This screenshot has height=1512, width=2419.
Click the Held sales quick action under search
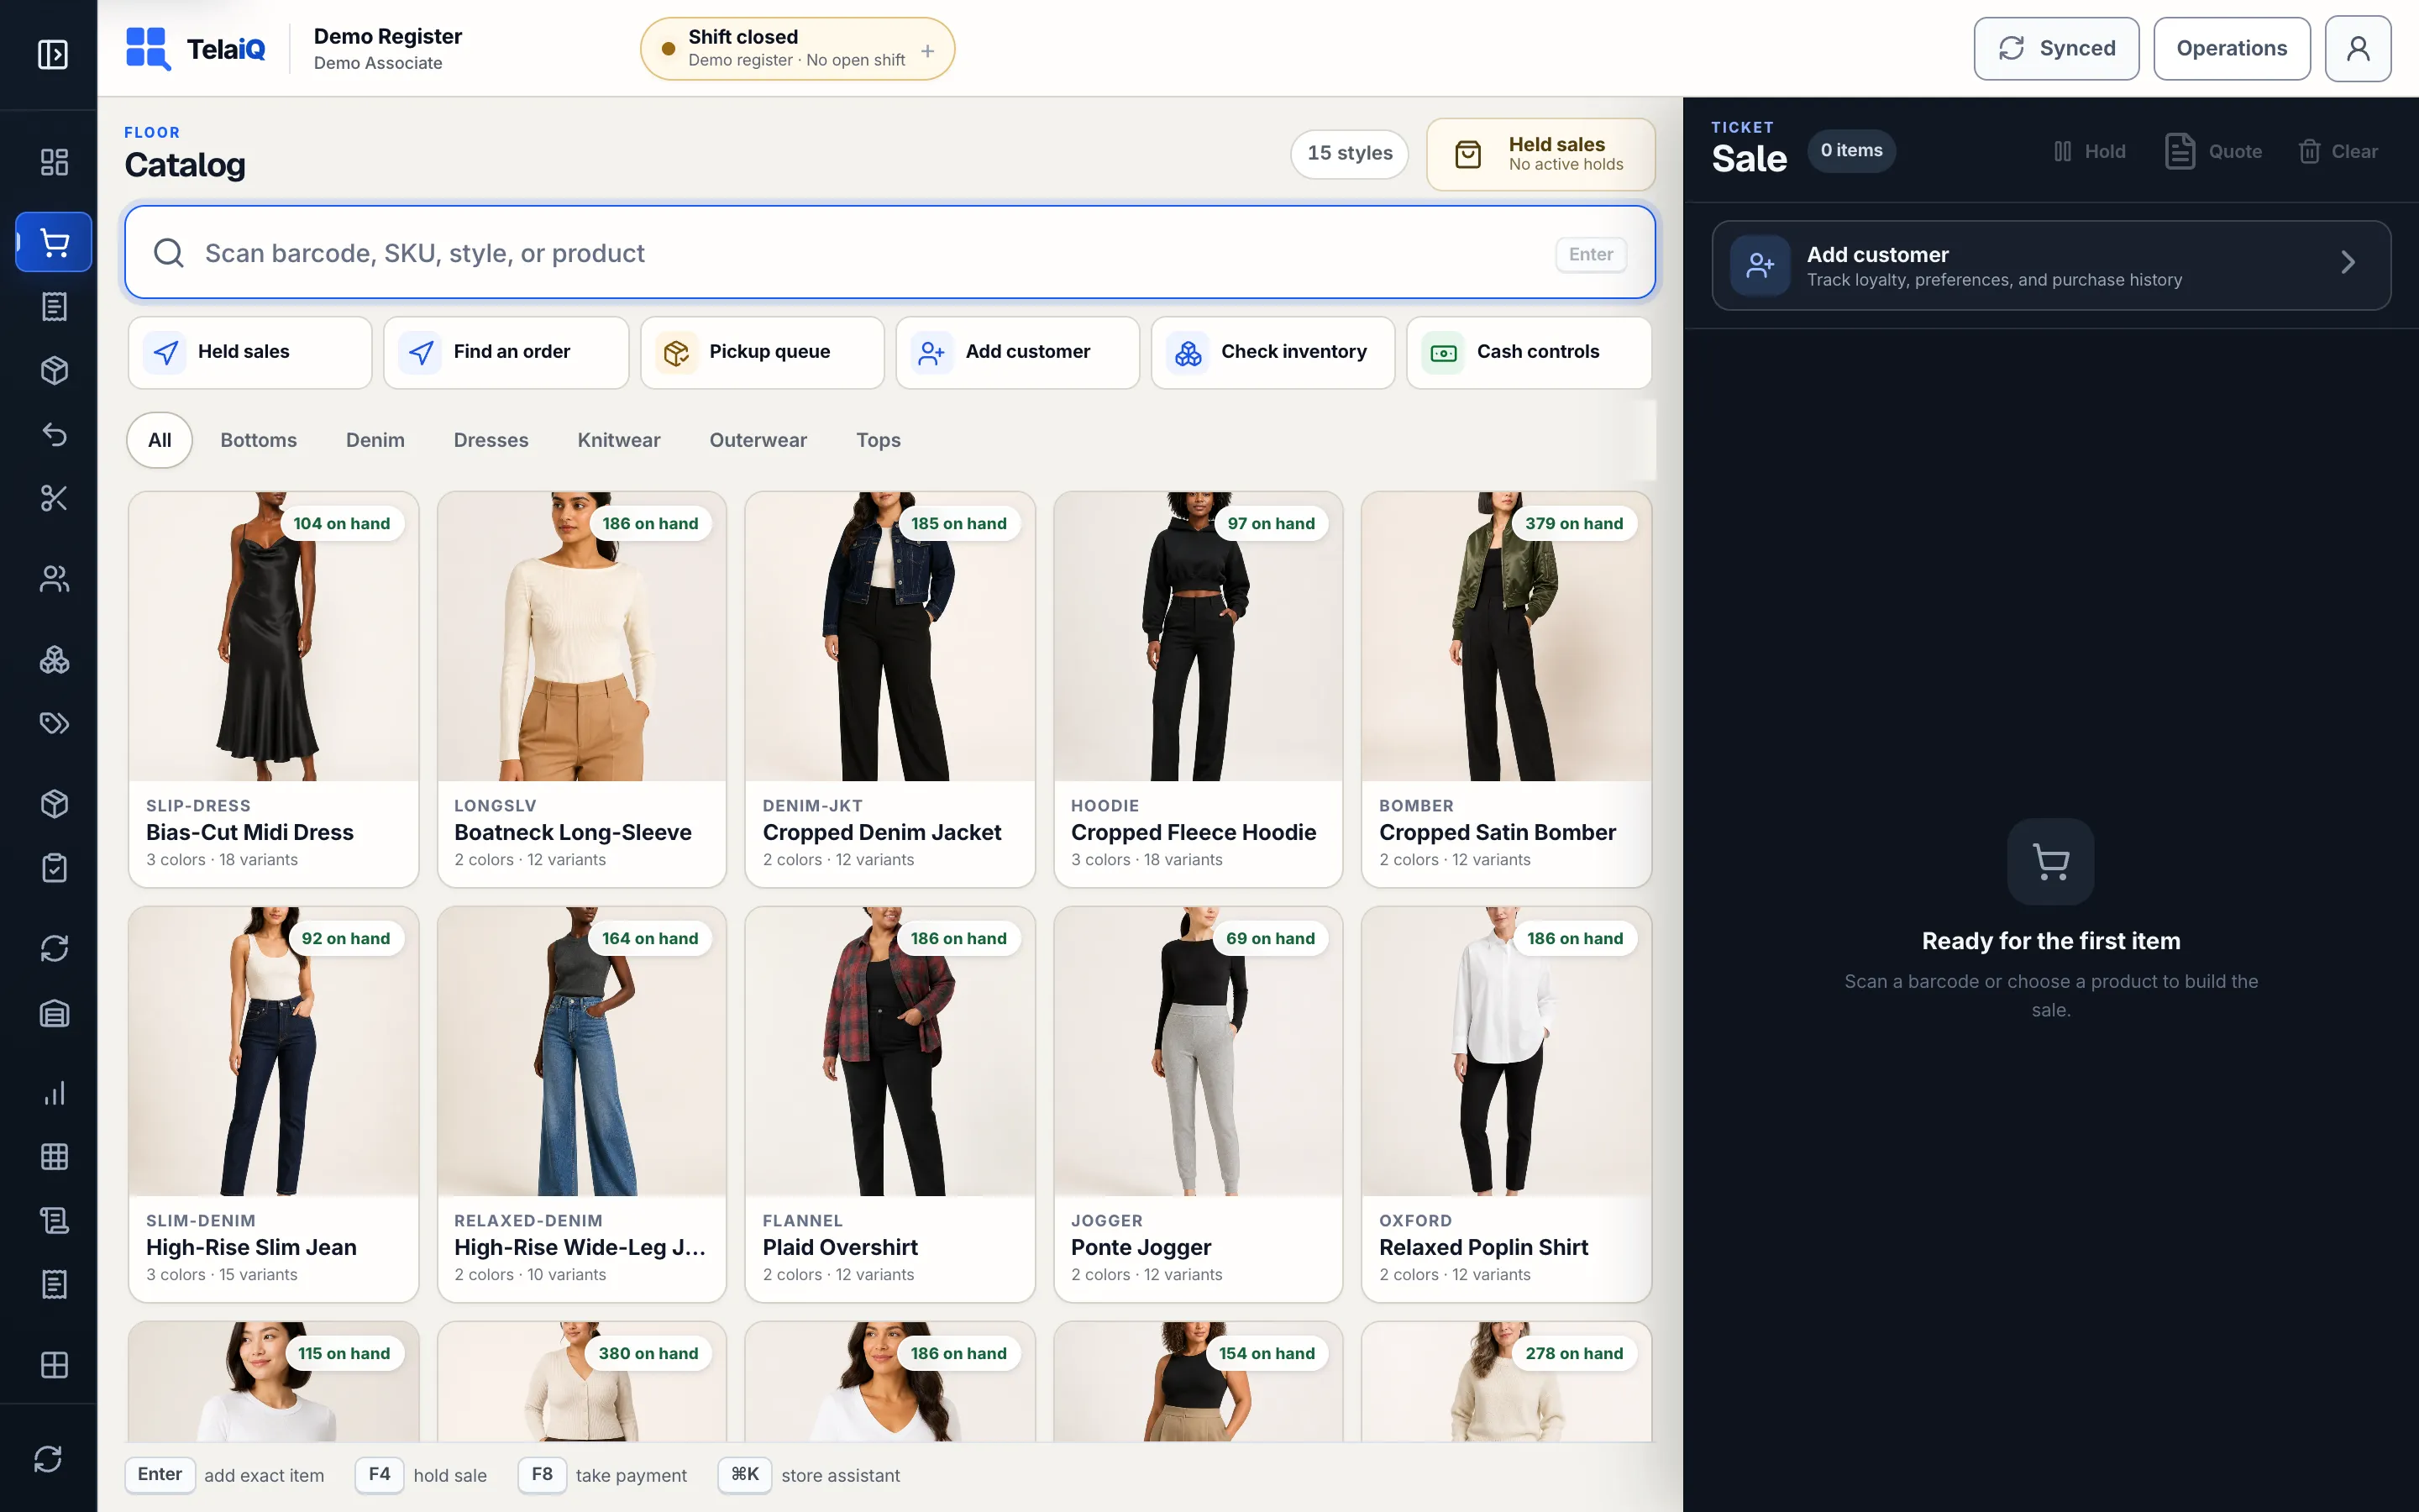pyautogui.click(x=250, y=352)
